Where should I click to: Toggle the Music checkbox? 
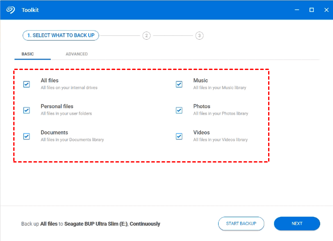[x=179, y=84]
